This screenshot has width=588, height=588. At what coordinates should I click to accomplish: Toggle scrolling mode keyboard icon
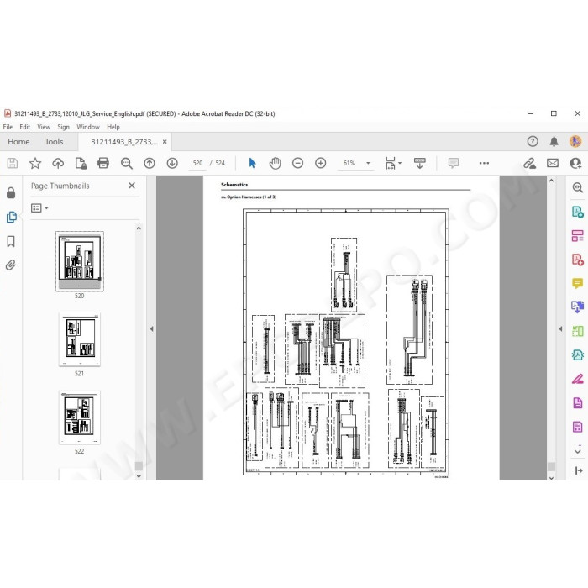[420, 163]
